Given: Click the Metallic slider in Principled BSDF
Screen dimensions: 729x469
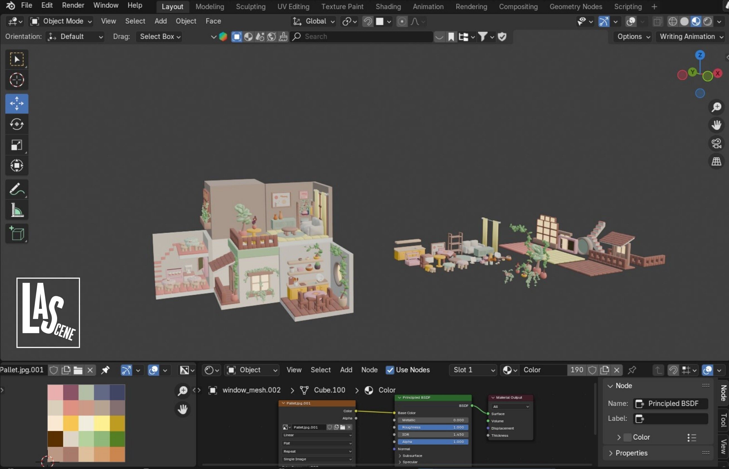Looking at the screenshot, I should (433, 420).
